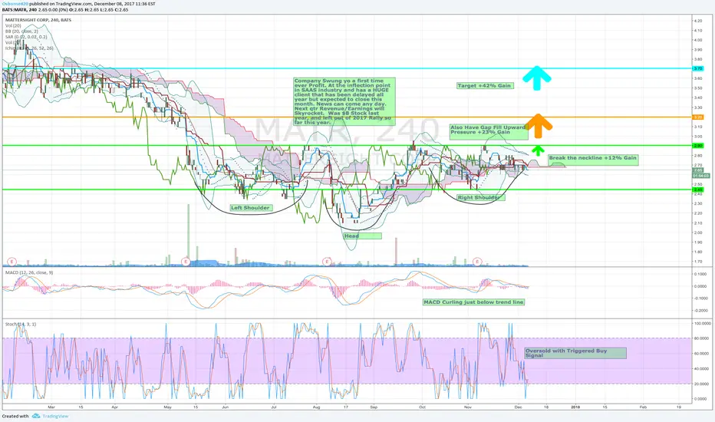Image resolution: width=715 pixels, height=422 pixels.
Task: Click the orange up arrow at the 3.20 line
Action: pyautogui.click(x=538, y=126)
